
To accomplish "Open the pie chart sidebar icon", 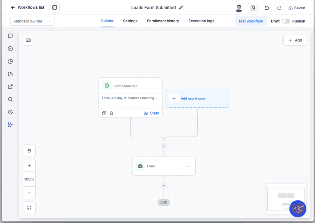I will pyautogui.click(x=10, y=61).
